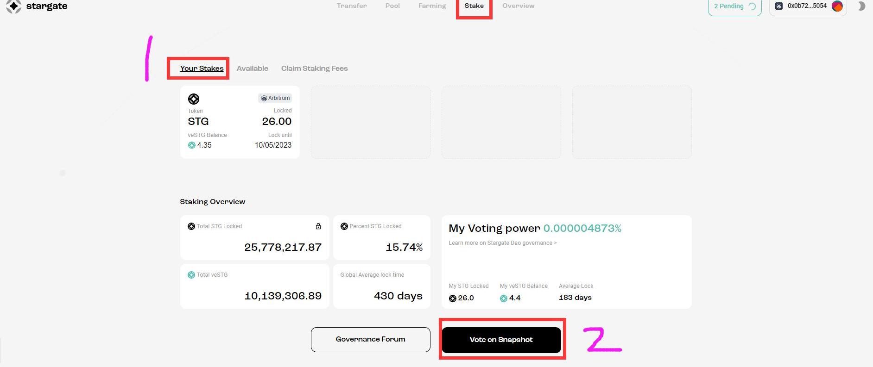Viewport: 873px width, 367px height.
Task: Click the Total veSTG icon
Action: [191, 275]
